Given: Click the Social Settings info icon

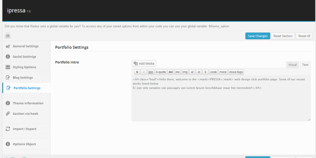Looking at the screenshot, I should pyautogui.click(x=8, y=57).
